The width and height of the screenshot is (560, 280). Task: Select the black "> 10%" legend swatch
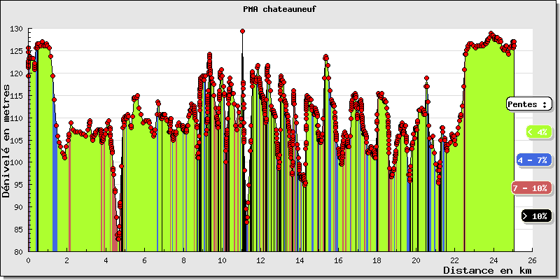tap(536, 216)
